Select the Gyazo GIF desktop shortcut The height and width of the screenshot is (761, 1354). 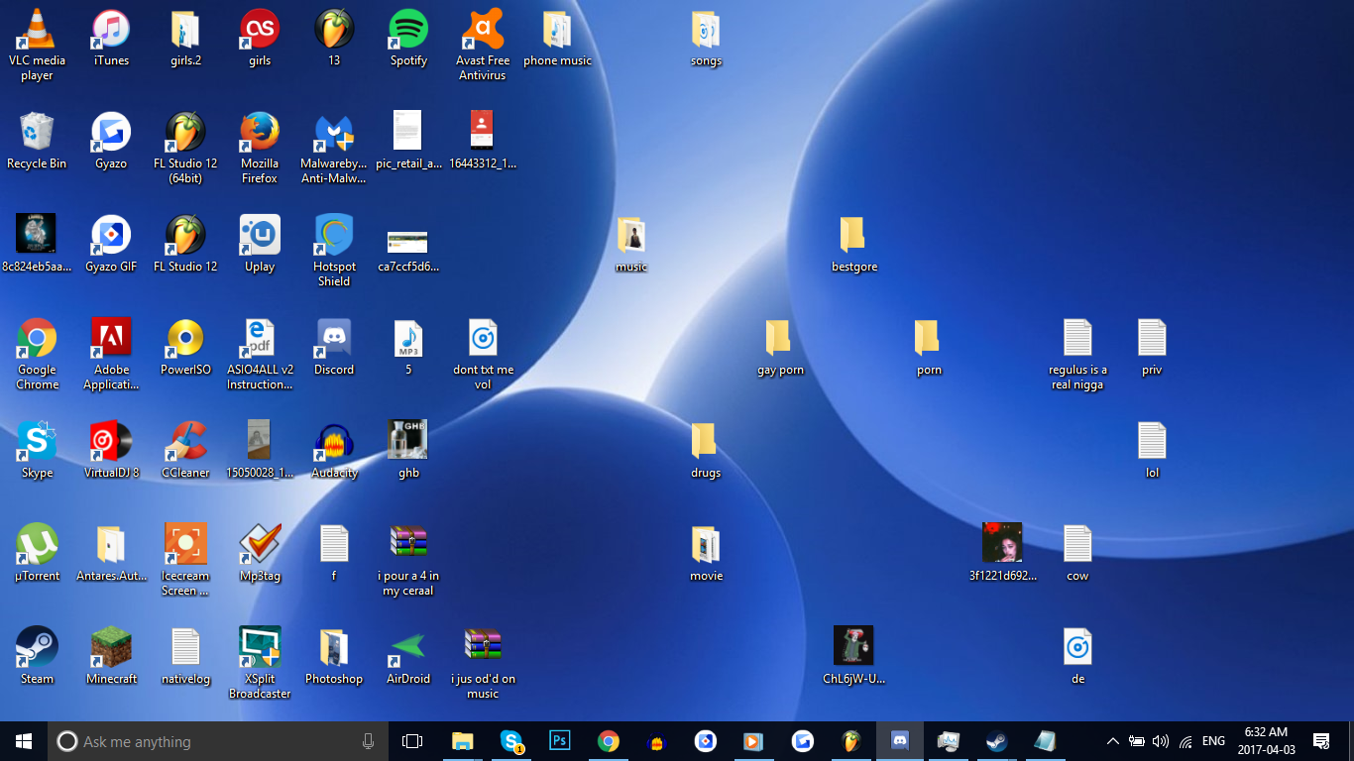(x=111, y=244)
